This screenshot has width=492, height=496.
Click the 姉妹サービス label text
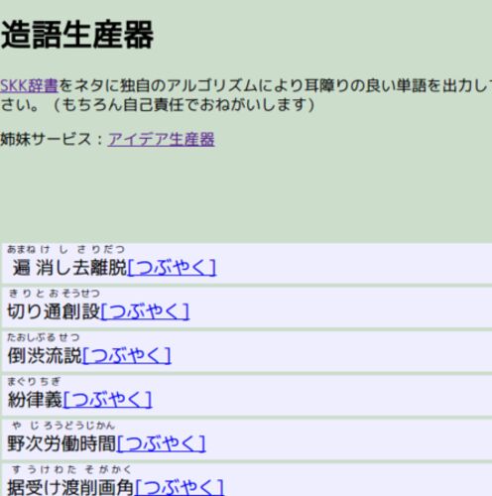click(46, 139)
